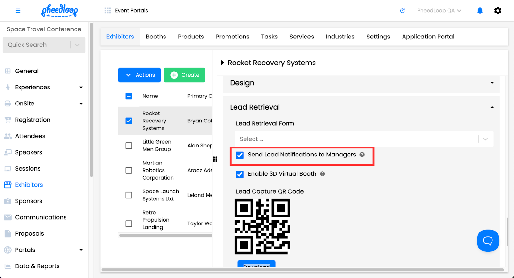
Task: Click the PheedLoop logo
Action: click(x=59, y=11)
